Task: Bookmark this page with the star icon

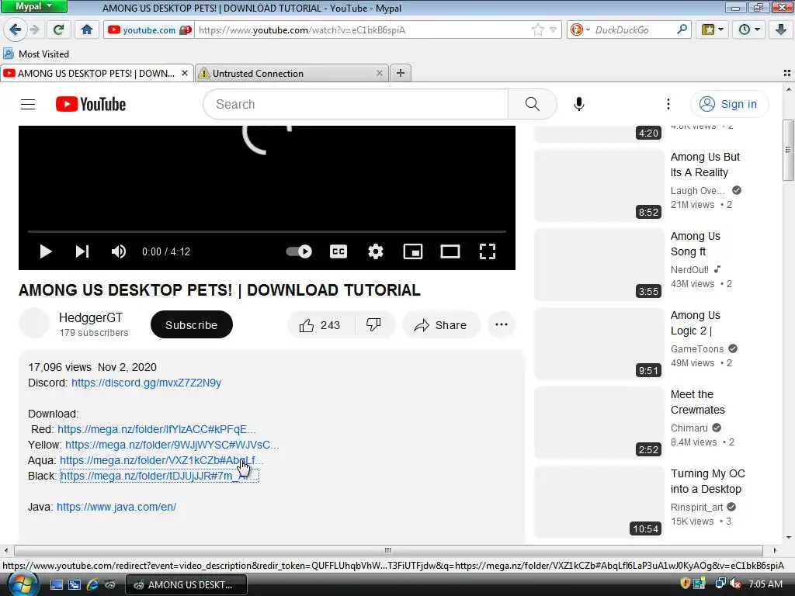Action: click(538, 30)
